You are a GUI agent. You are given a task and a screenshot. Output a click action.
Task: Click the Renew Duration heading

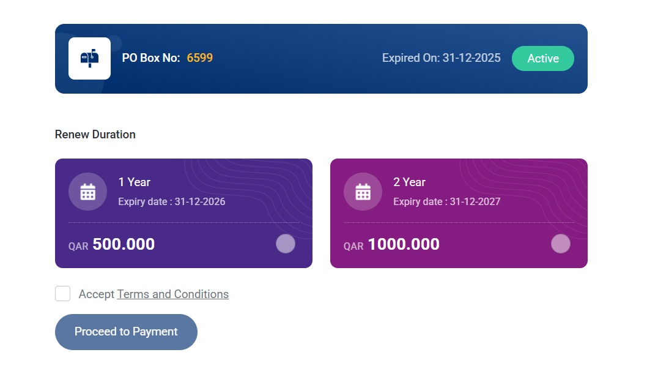[95, 135]
